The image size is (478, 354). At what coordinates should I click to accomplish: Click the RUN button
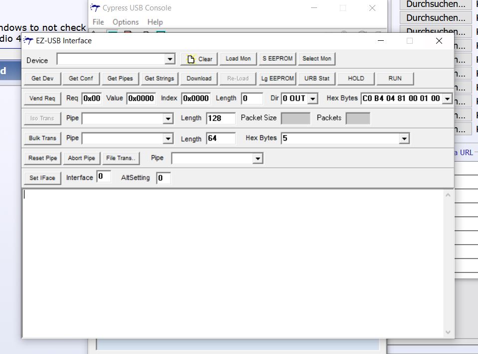point(395,79)
